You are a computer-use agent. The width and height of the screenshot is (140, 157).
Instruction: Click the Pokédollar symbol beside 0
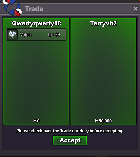coord(35,121)
